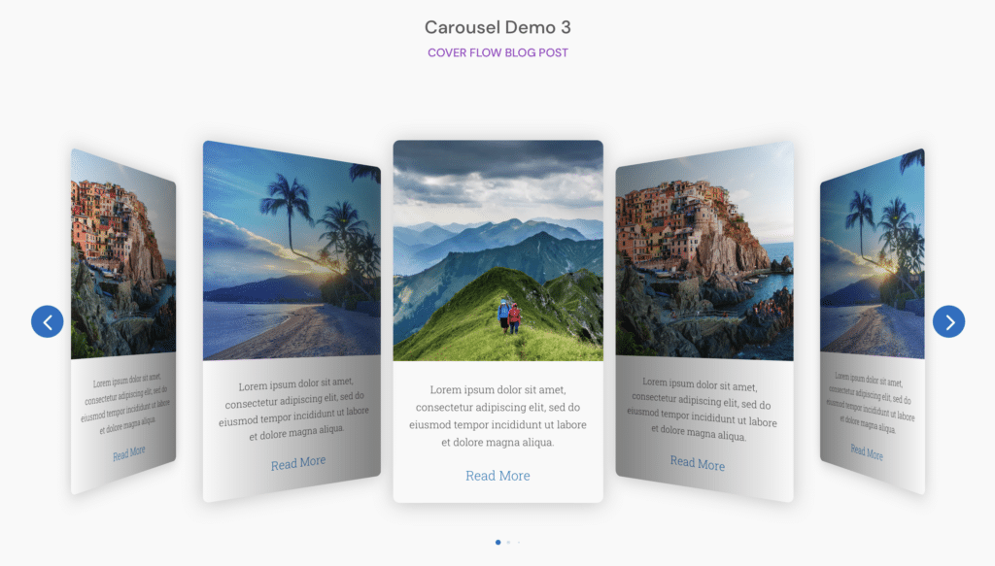
Task: Open Read More on the large palm beach card
Action: coord(298,463)
